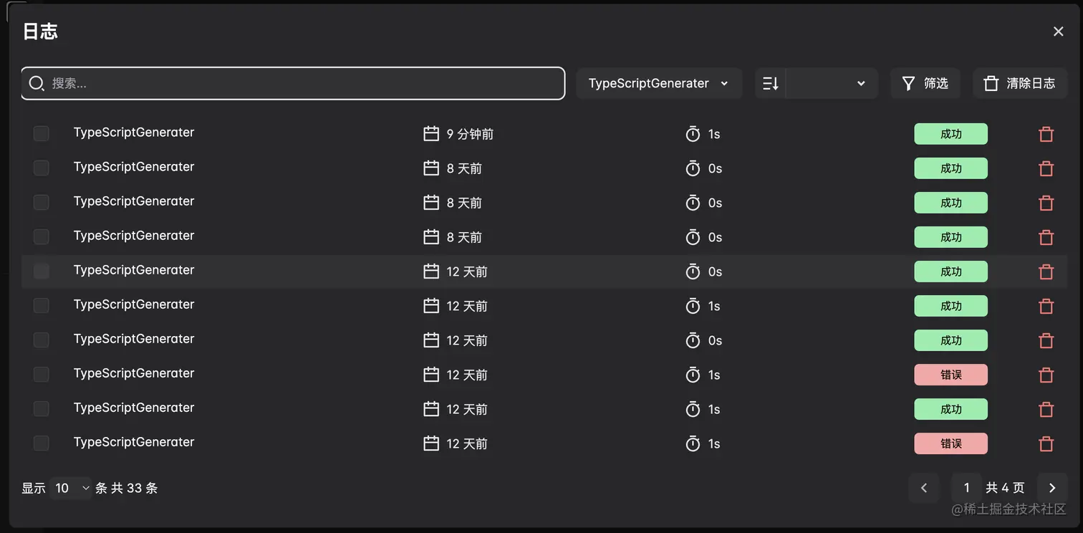Check the box for the last 错误 log
1083x533 pixels.
tap(42, 443)
